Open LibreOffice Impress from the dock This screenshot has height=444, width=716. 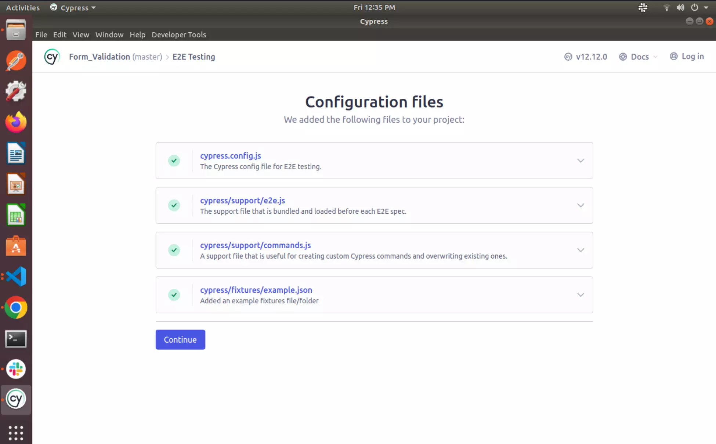coord(16,184)
